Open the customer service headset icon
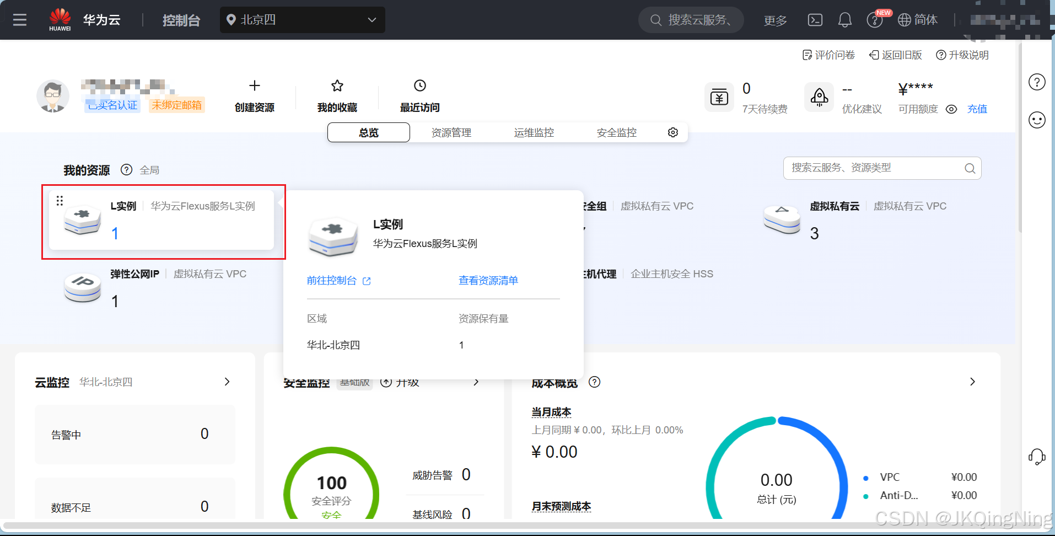This screenshot has height=536, width=1055. [1037, 457]
